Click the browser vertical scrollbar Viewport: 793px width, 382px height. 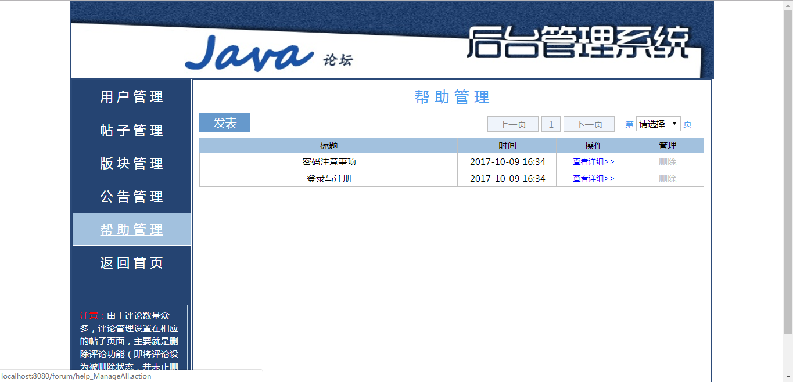pos(788,171)
